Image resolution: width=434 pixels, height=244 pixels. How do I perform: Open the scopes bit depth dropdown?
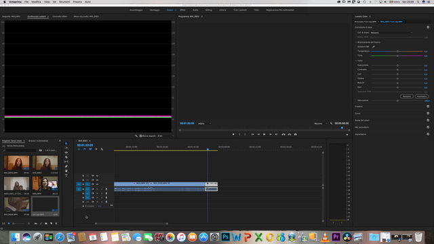165,136
